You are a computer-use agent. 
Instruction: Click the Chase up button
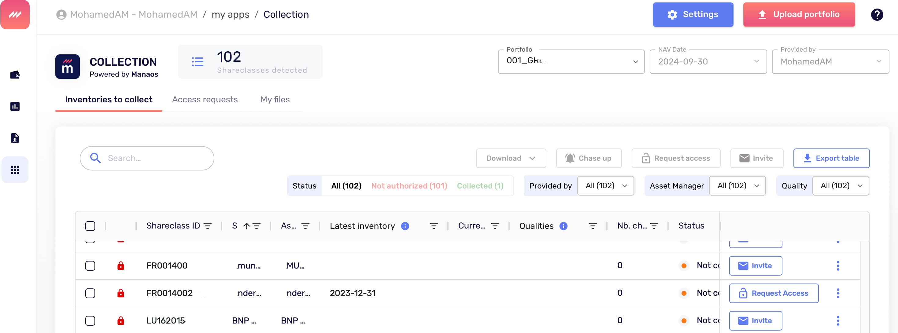pos(589,159)
